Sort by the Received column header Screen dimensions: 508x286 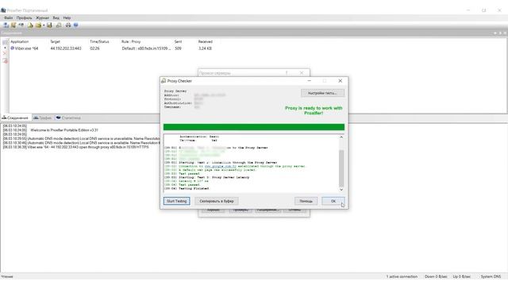205,41
